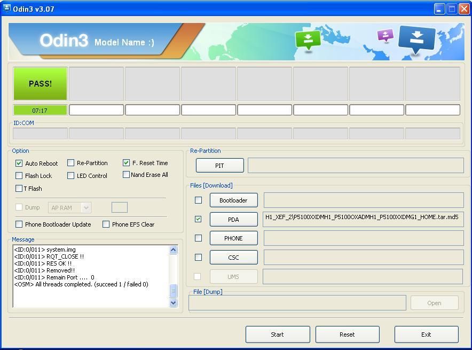Enable Nand Erase All option
The image size is (472, 350).
127,175
